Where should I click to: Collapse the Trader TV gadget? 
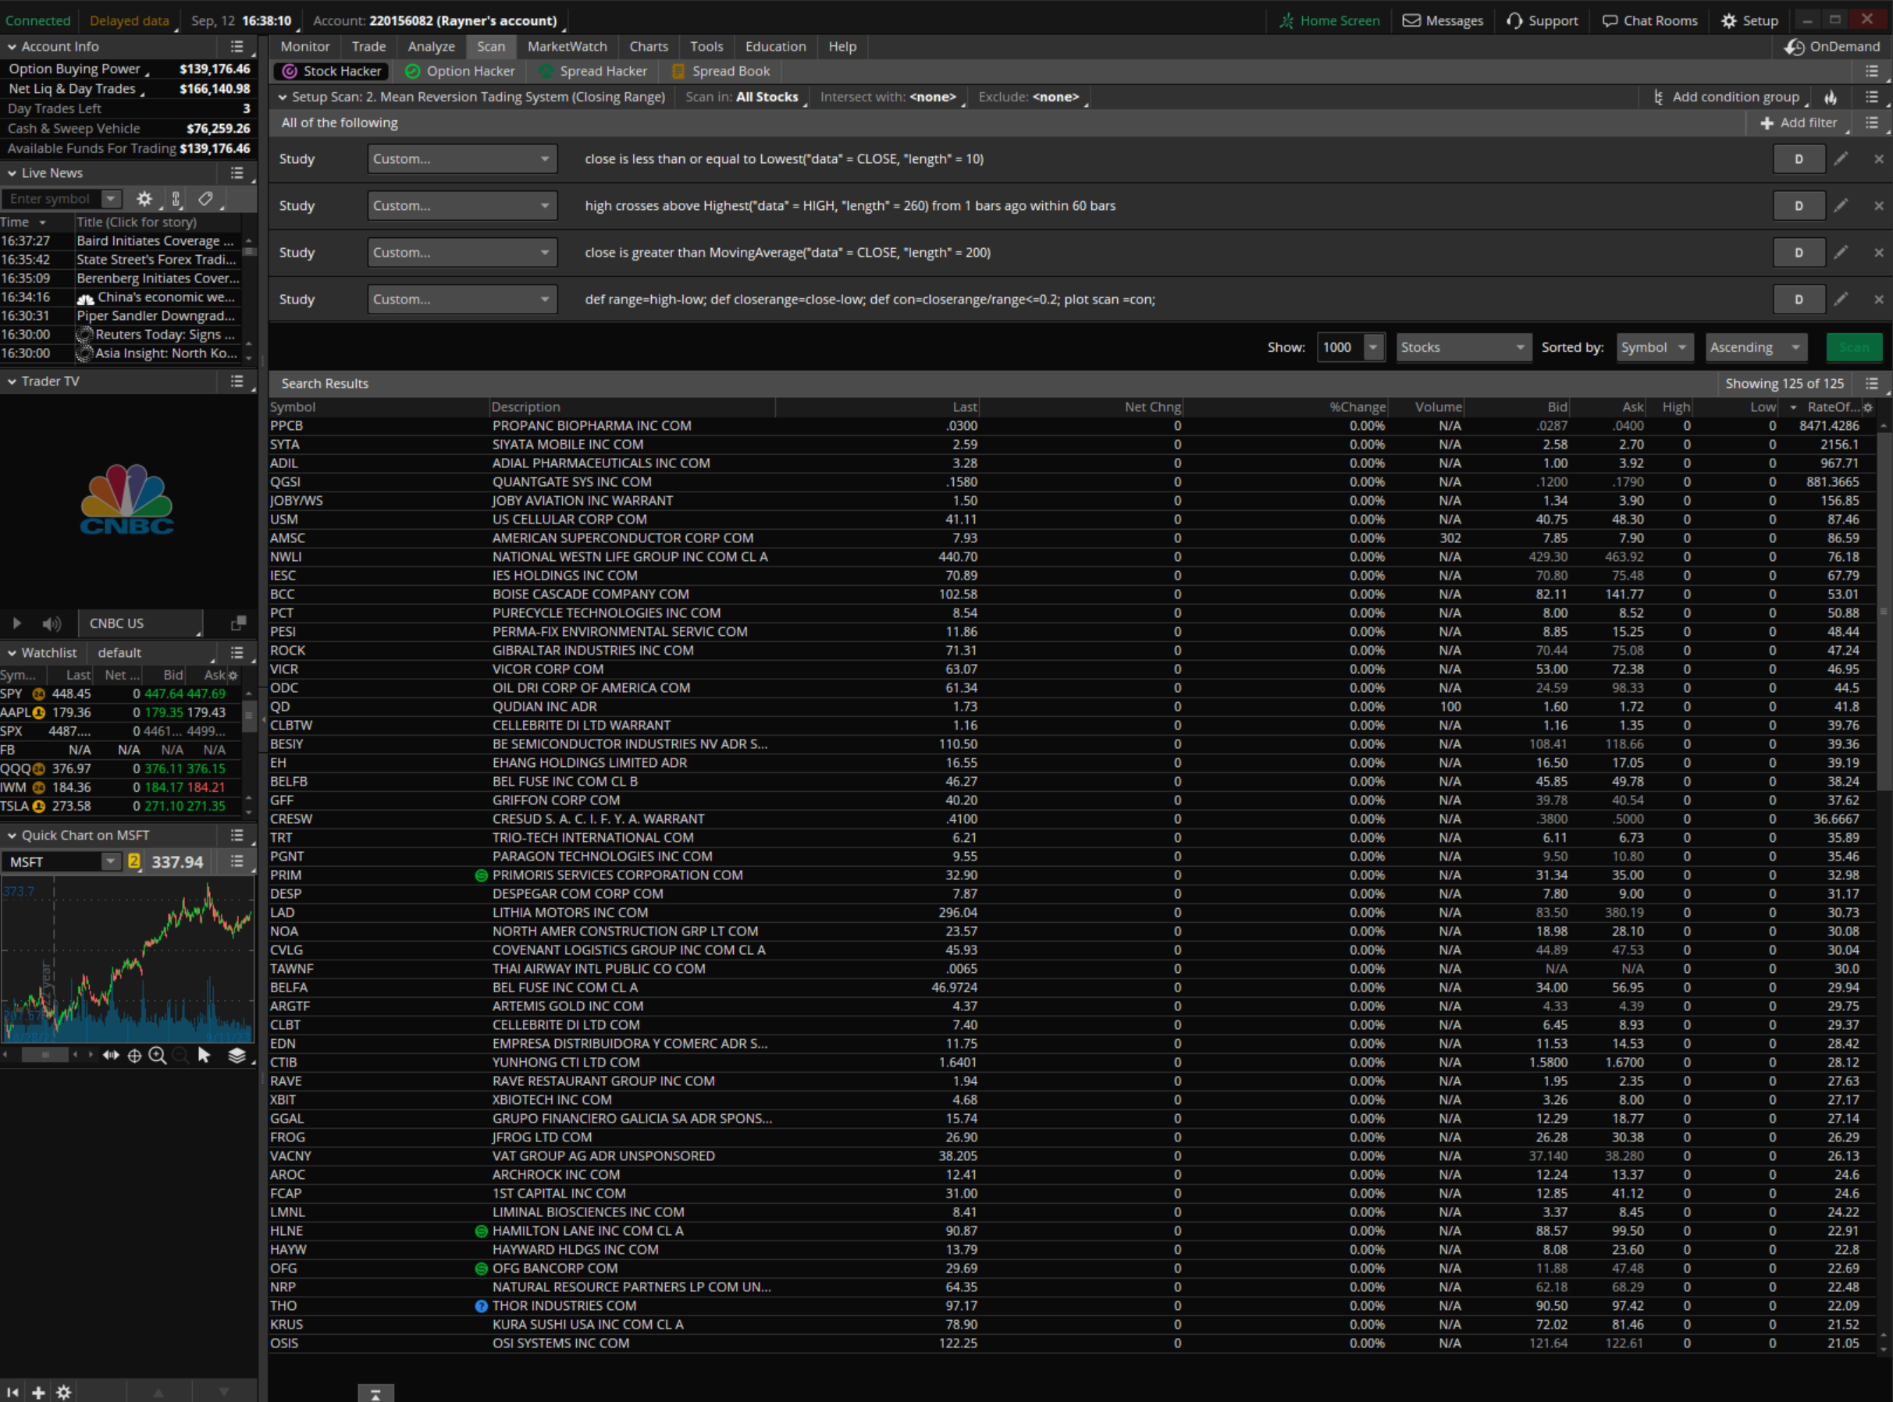(12, 382)
